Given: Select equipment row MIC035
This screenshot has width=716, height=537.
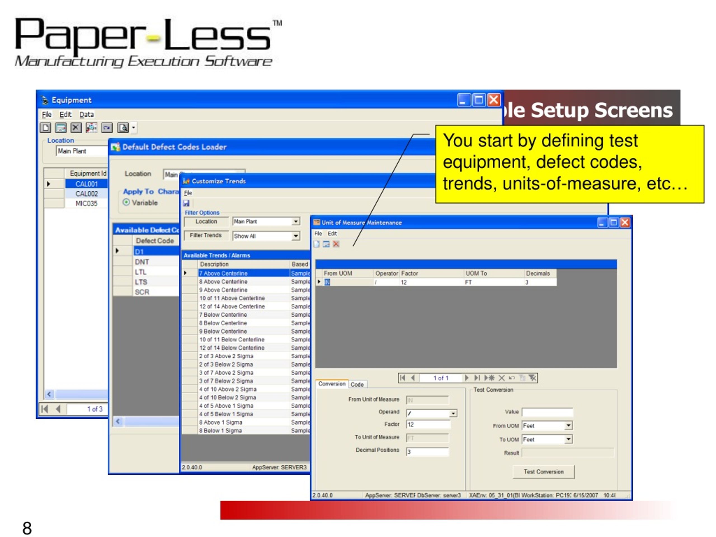Looking at the screenshot, I should [86, 203].
